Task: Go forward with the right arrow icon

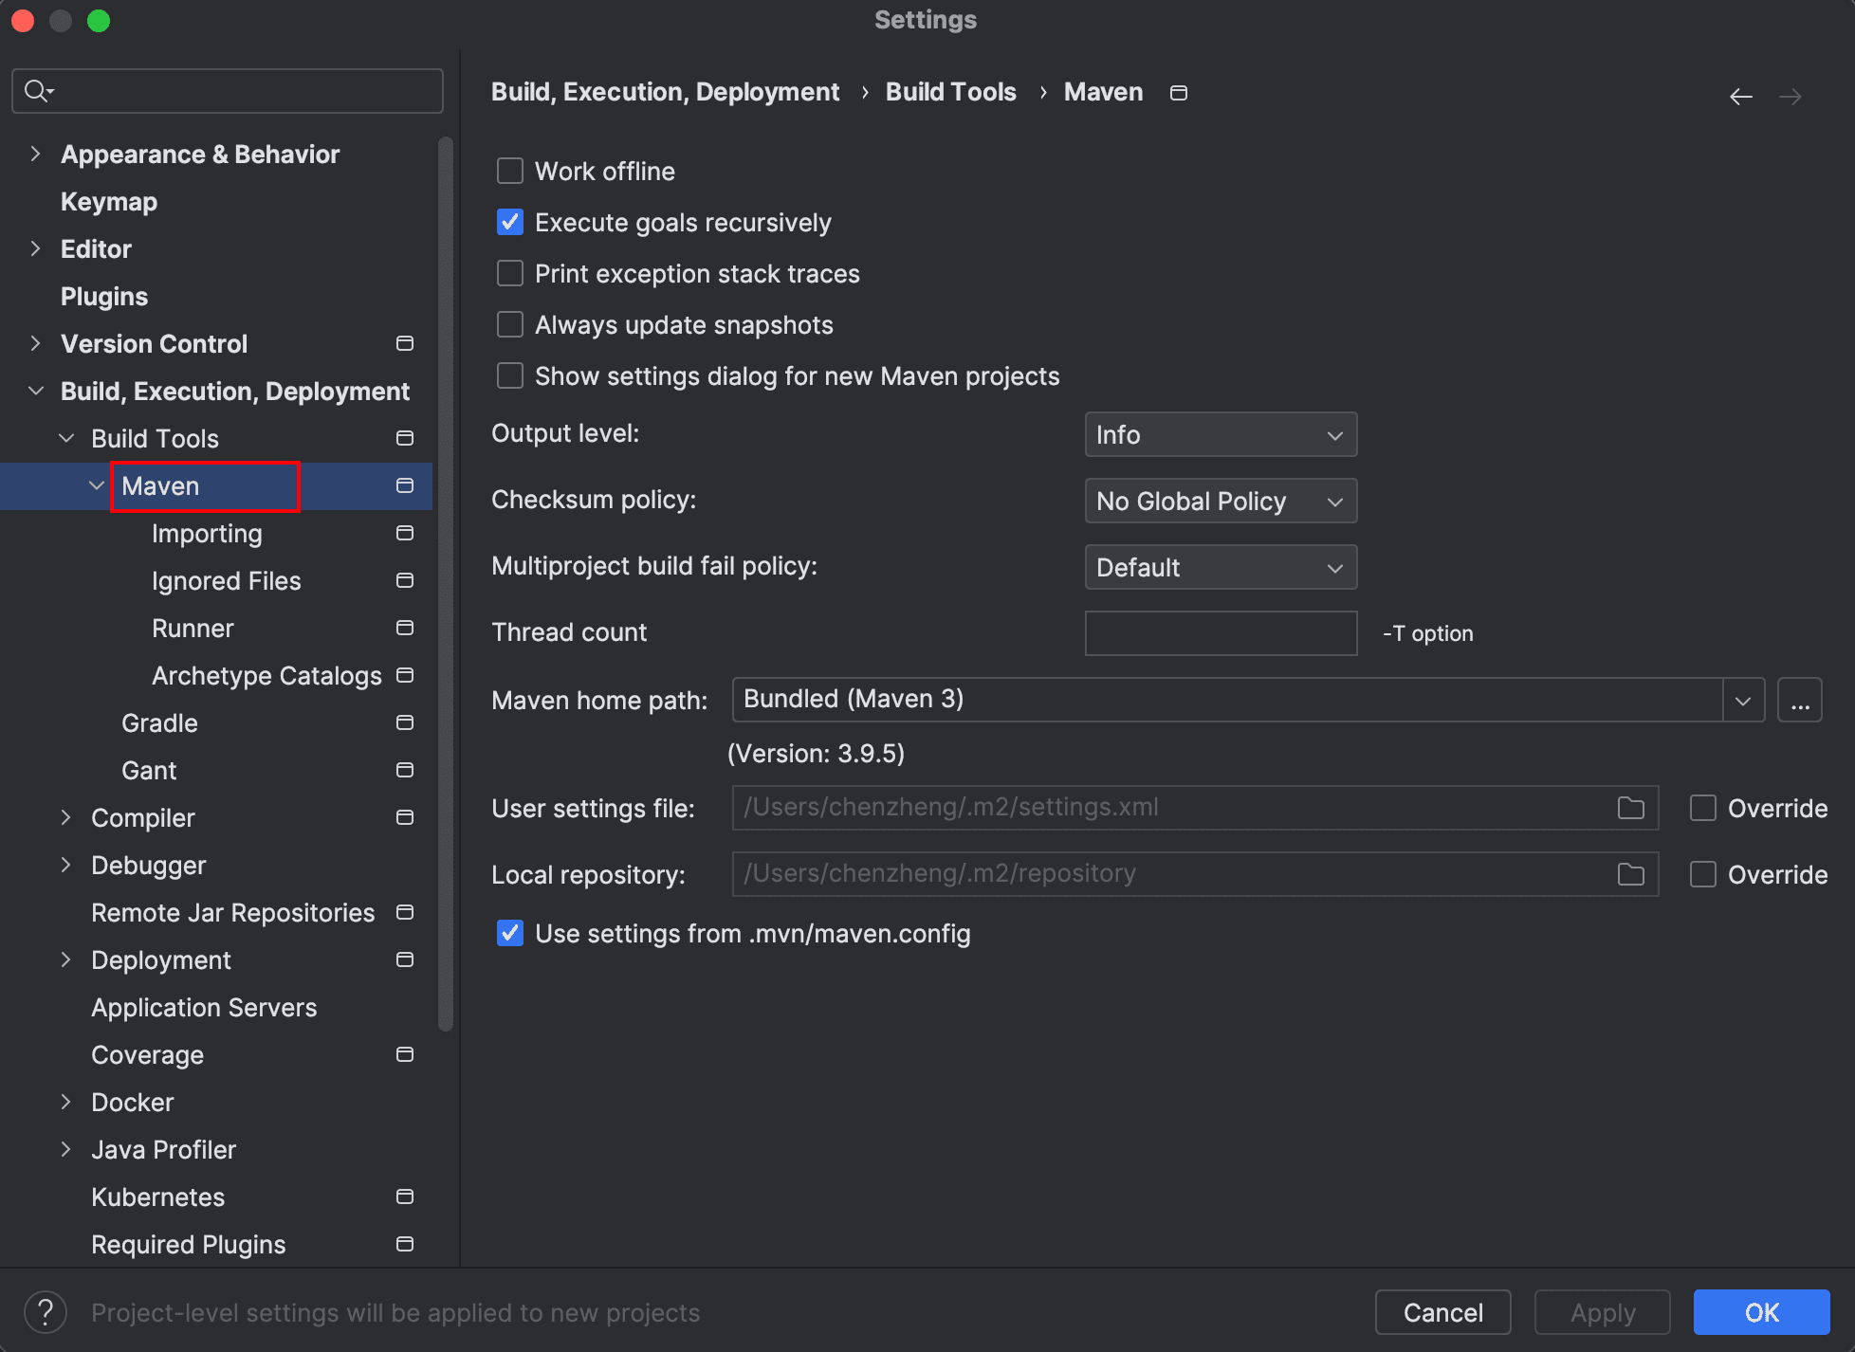Action: tap(1791, 97)
